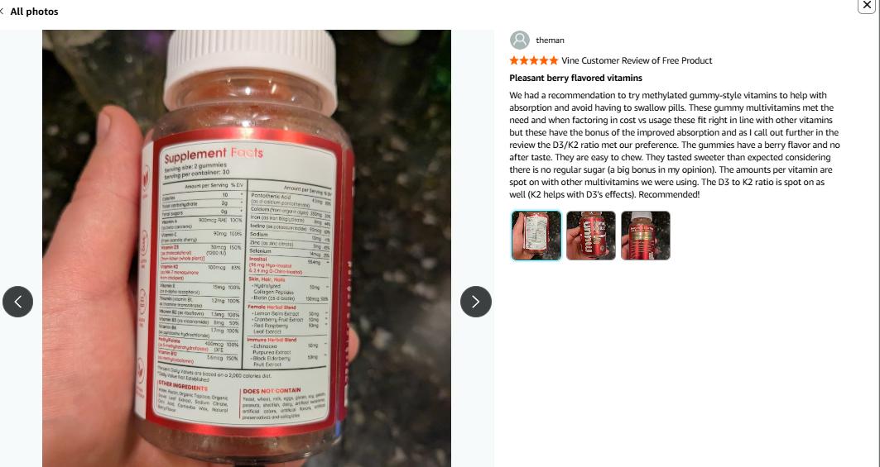Screen dimensions: 880x467
Task: Click the OTHER INGREDIENTS section on label
Action: (x=183, y=388)
